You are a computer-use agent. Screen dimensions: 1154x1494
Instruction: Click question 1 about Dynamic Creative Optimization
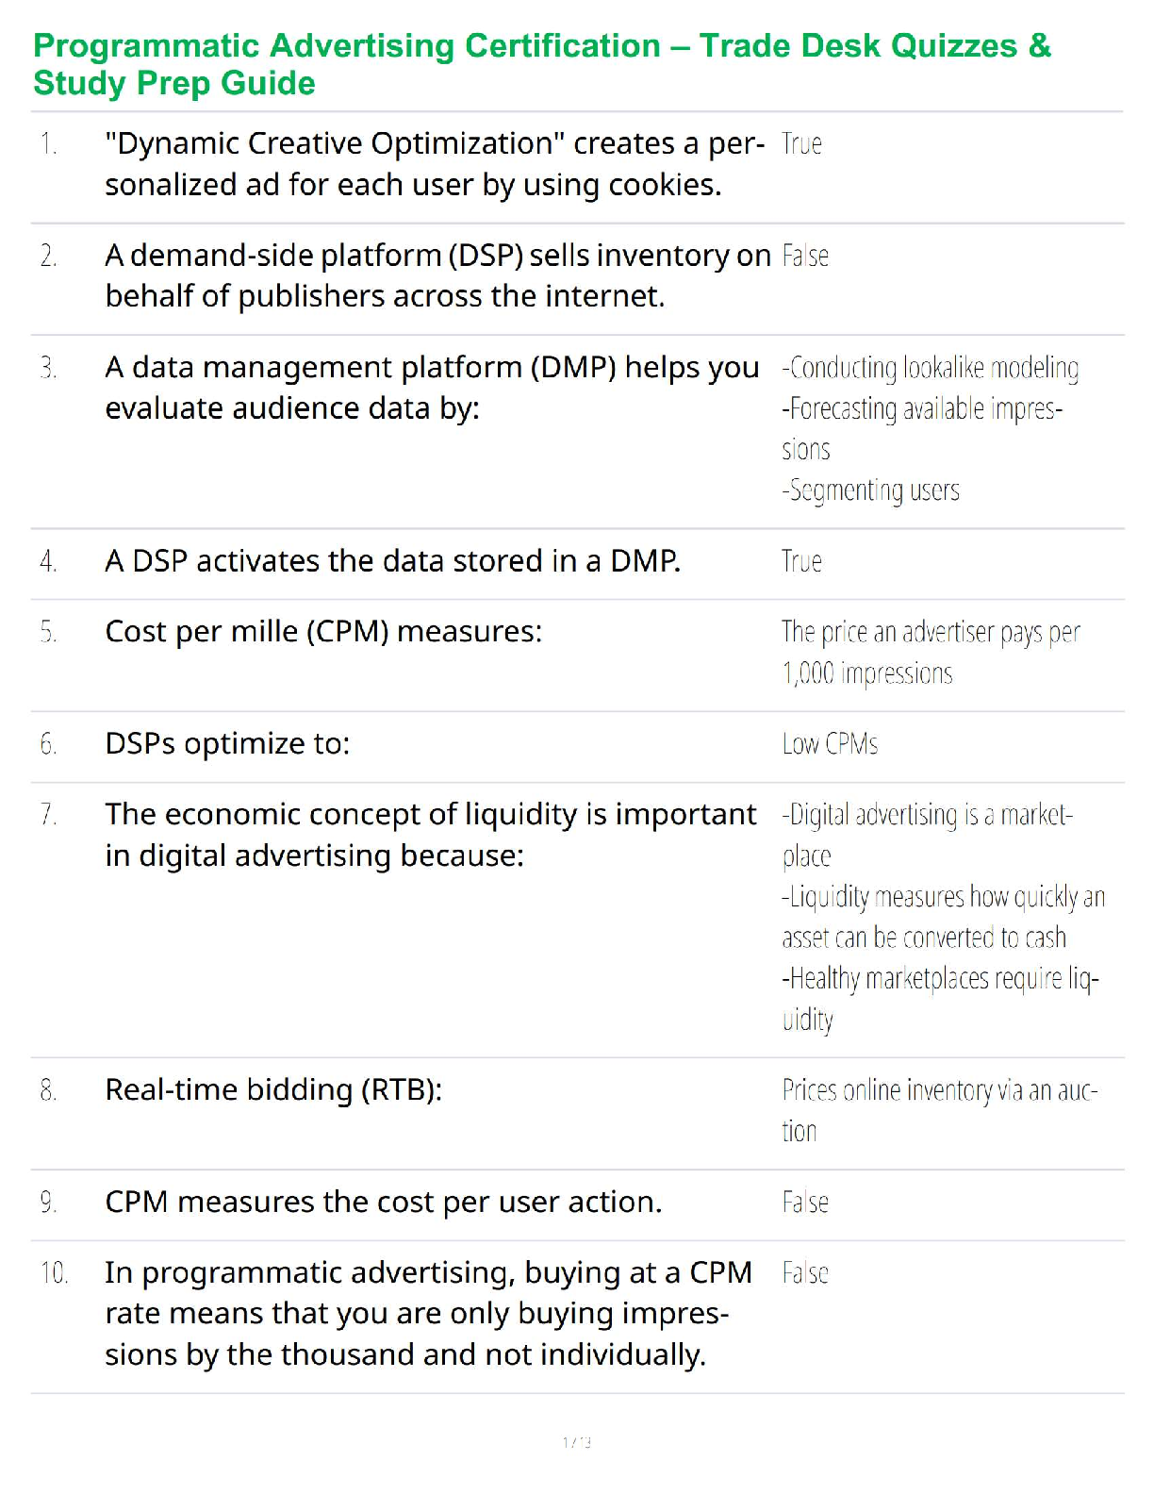pos(434,164)
